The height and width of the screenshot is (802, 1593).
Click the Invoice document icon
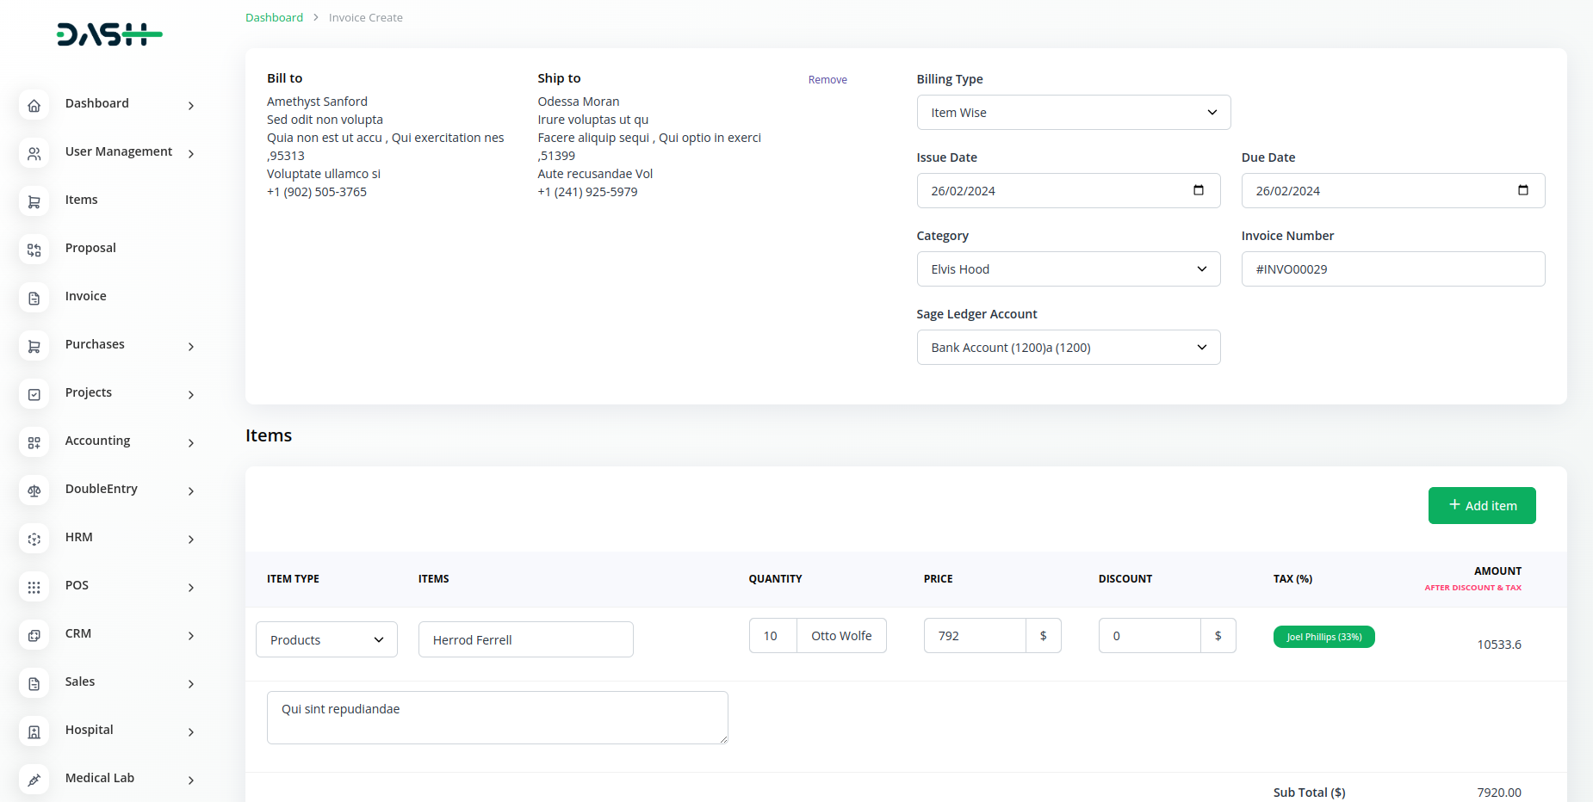pyautogui.click(x=34, y=299)
